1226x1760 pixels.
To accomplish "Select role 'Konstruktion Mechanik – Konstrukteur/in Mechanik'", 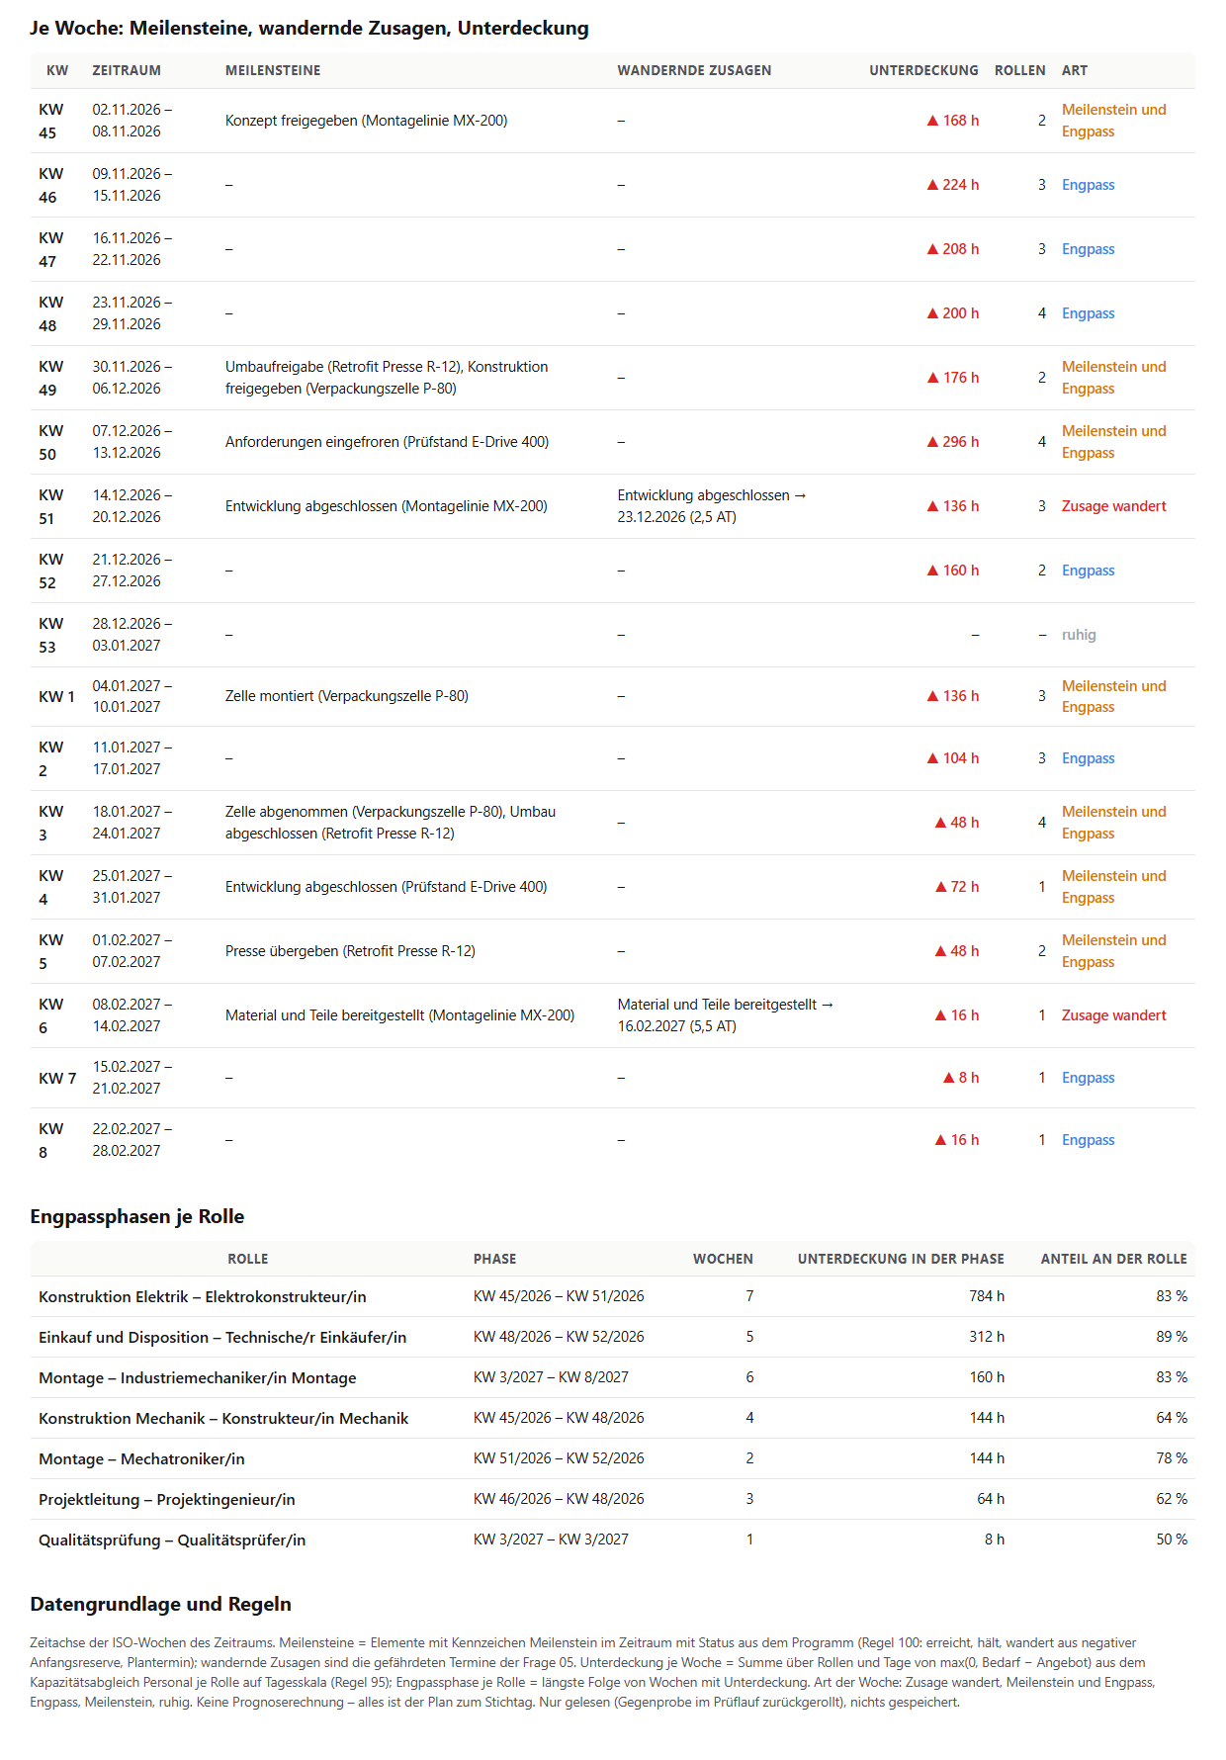I will point(223,1418).
